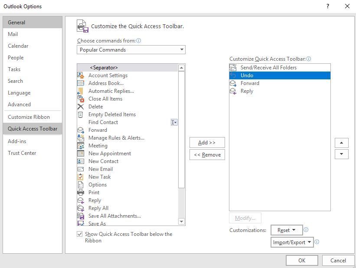Click the New Contact icon
This screenshot has height=268, width=356.
pos(81,161)
